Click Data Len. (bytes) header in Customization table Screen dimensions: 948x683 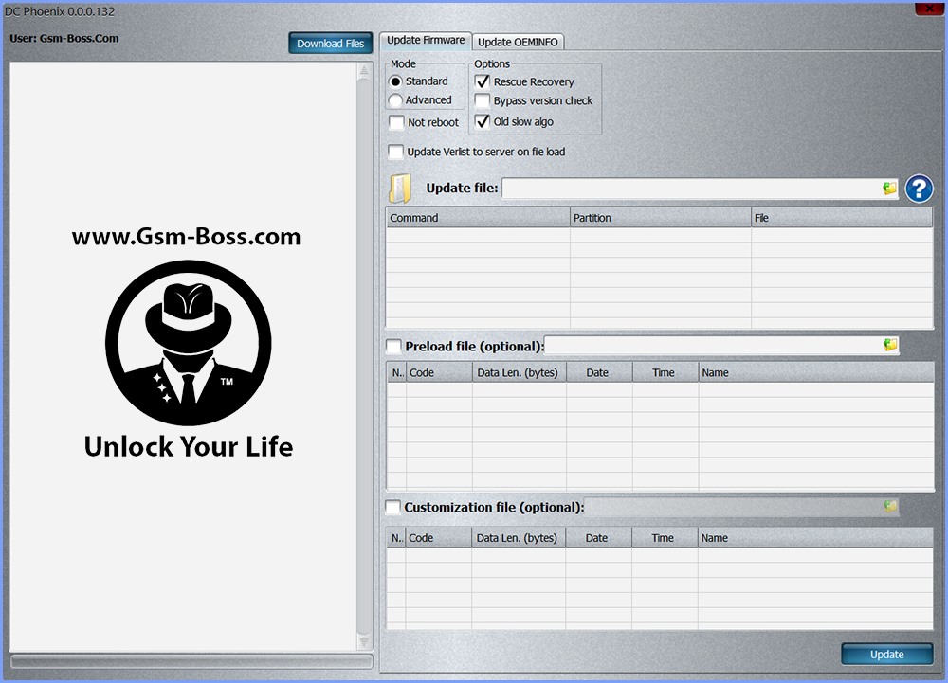click(519, 537)
